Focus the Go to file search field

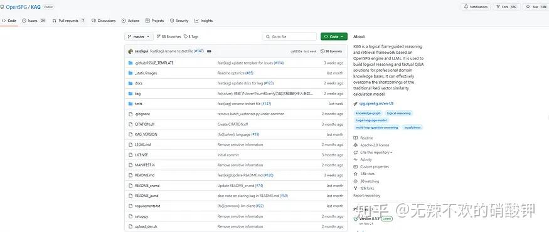point(289,37)
